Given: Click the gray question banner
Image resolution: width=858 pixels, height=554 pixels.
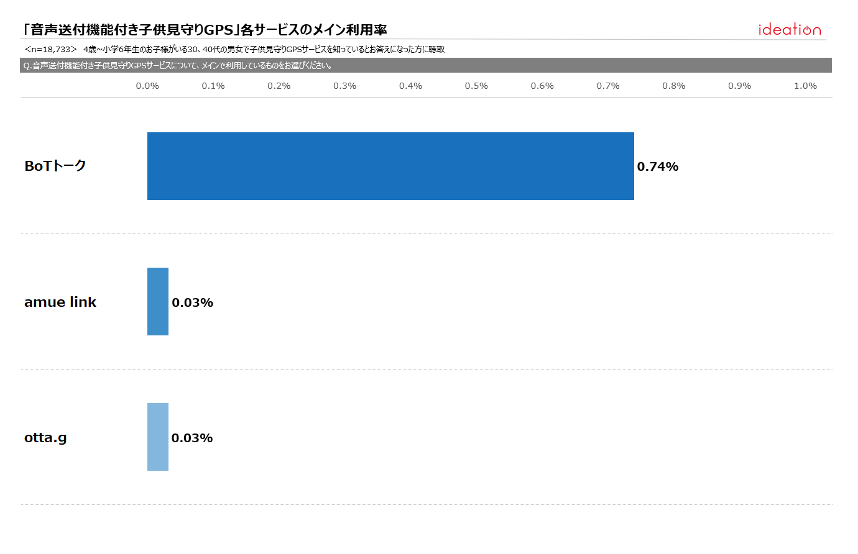Looking at the screenshot, I should (426, 65).
